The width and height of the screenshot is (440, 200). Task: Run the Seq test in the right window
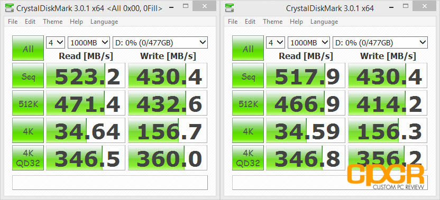(248, 75)
